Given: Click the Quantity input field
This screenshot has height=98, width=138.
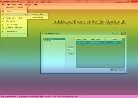Looking at the screenshot, I should (x=71, y=49).
